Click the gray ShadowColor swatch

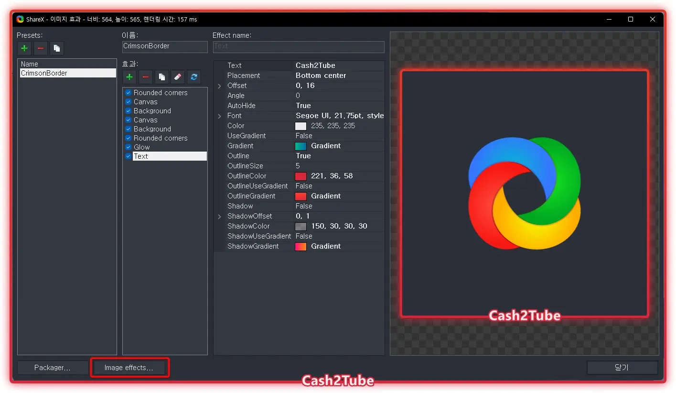(x=300, y=227)
